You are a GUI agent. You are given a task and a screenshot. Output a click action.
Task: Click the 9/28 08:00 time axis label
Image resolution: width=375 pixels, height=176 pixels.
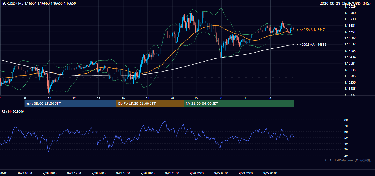point(24,173)
